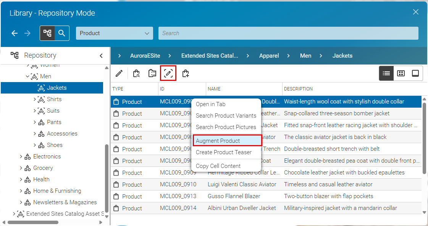Image resolution: width=428 pixels, height=226 pixels.
Task: Click into the Search input field
Action: (x=288, y=33)
